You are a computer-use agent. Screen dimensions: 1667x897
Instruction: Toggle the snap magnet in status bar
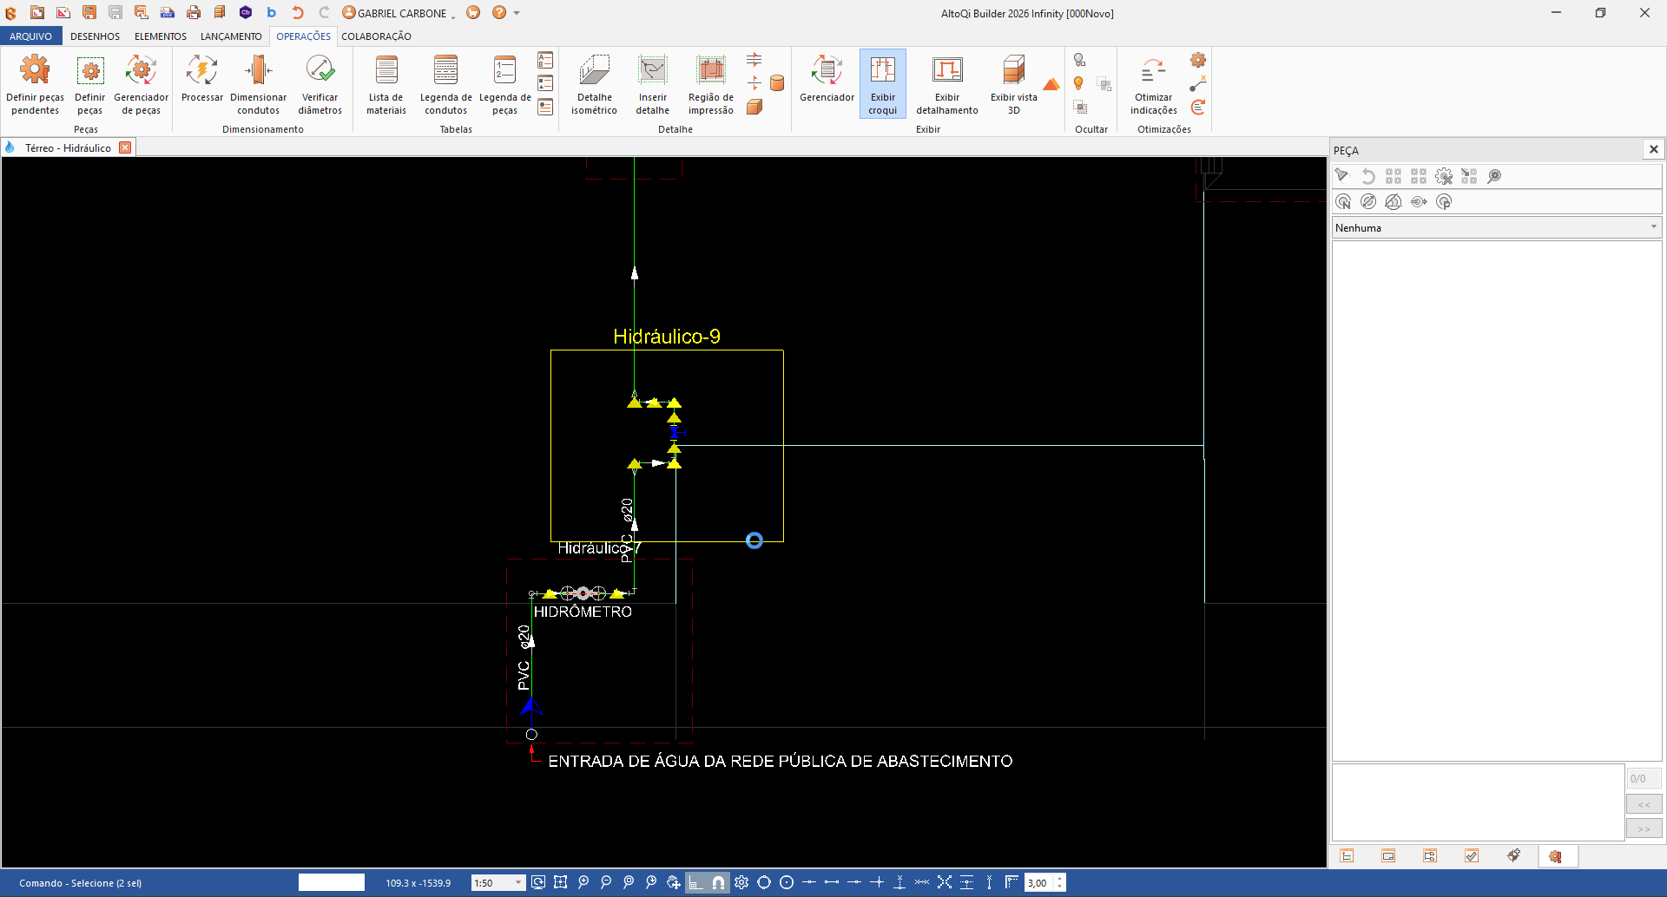(718, 882)
